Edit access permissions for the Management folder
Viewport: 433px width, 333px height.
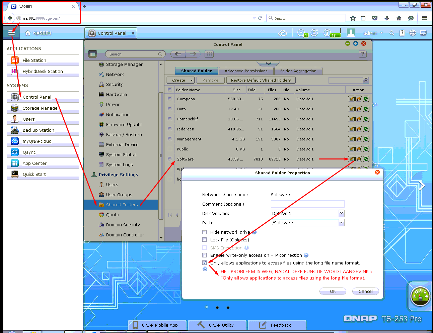359,139
